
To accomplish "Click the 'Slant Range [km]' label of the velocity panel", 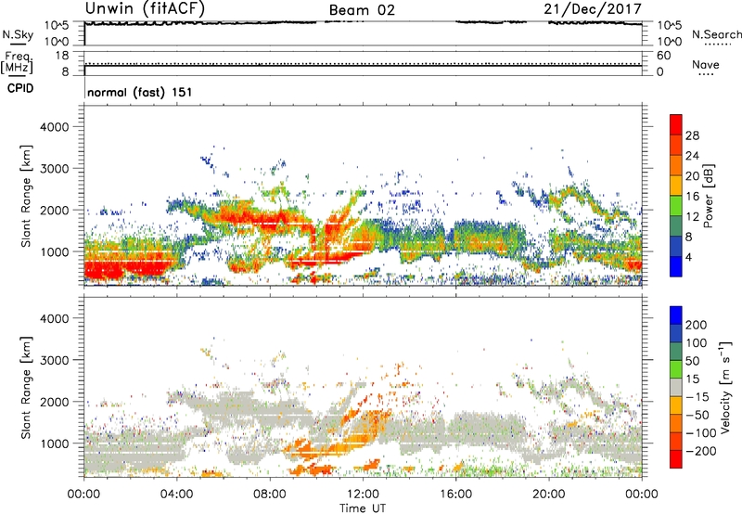I will (x=26, y=387).
